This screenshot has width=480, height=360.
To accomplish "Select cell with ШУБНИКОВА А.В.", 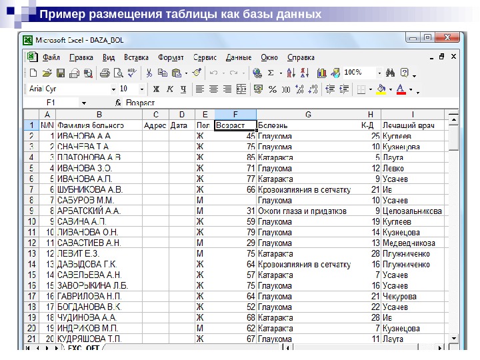I will pos(99,189).
